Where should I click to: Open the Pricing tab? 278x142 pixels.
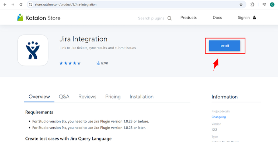pos(113,97)
